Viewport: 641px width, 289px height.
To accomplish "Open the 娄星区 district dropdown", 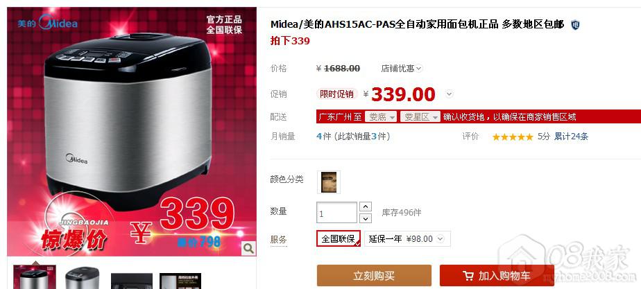I will [x=420, y=117].
